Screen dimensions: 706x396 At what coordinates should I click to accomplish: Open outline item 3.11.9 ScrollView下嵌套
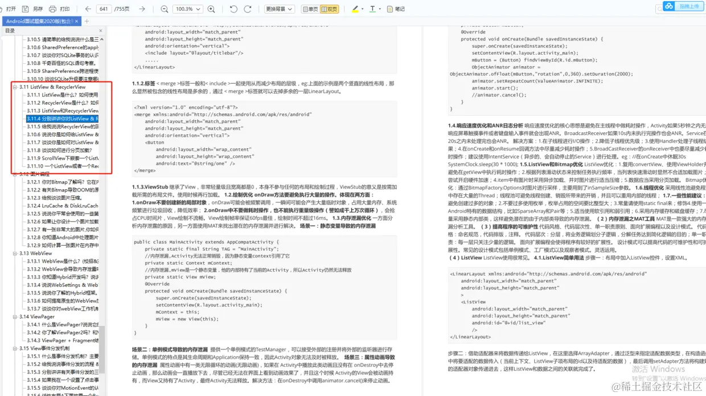click(x=62, y=158)
